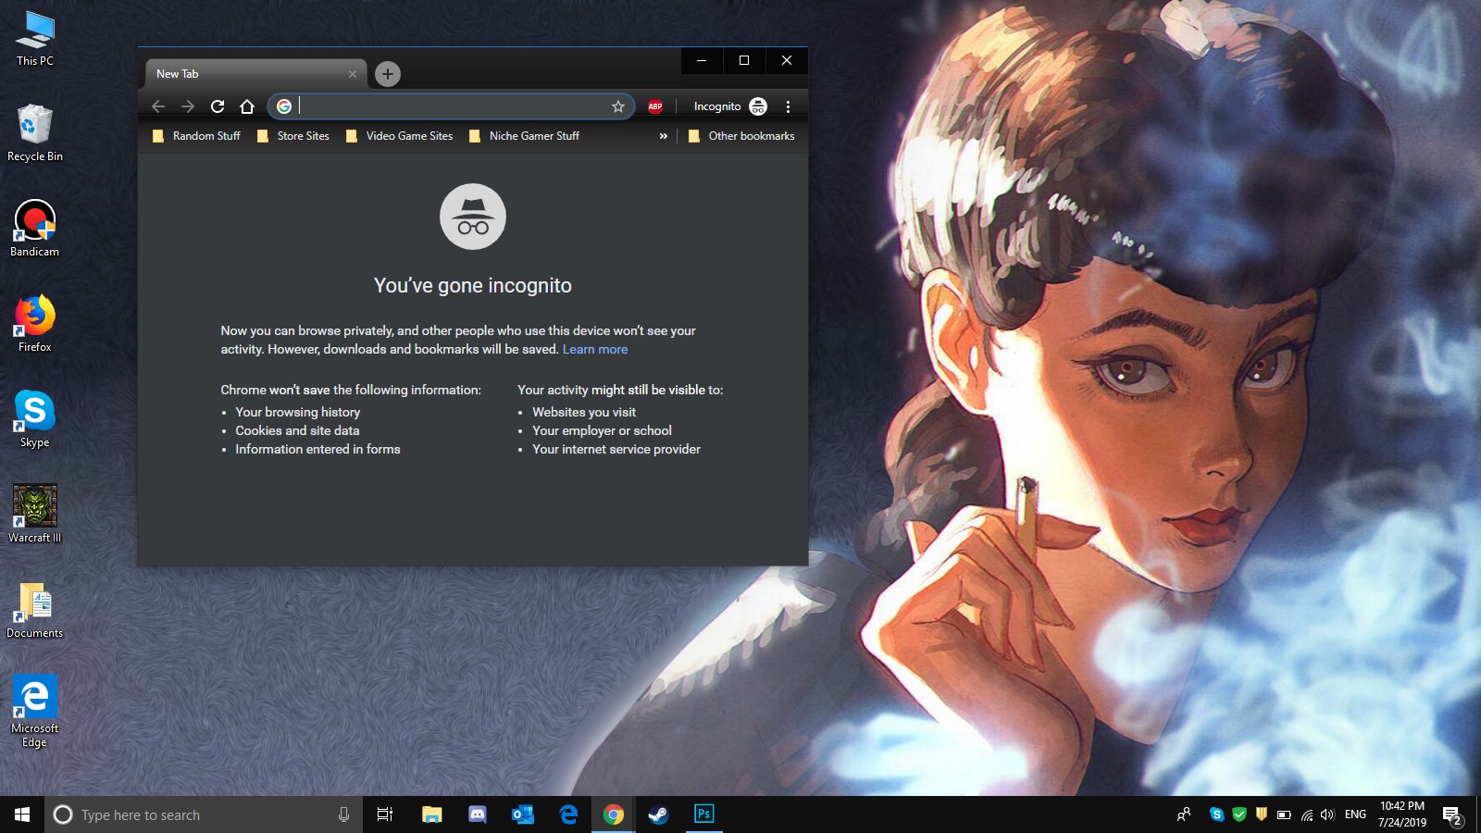Click the Google icon in the address bar

[284, 106]
